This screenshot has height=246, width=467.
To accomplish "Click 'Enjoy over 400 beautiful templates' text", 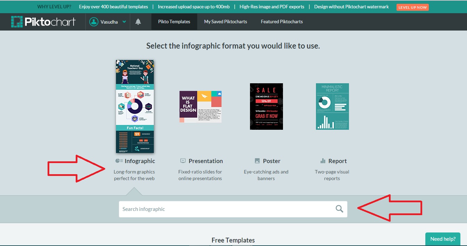I will (114, 7).
